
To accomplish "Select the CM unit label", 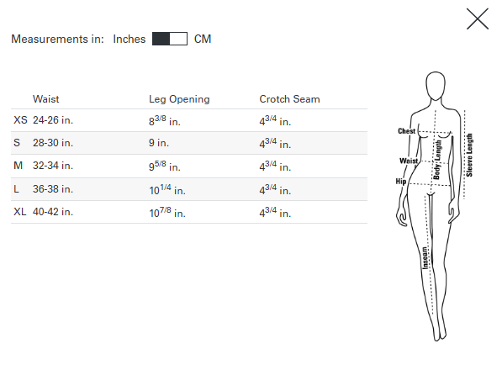I will pos(203,39).
